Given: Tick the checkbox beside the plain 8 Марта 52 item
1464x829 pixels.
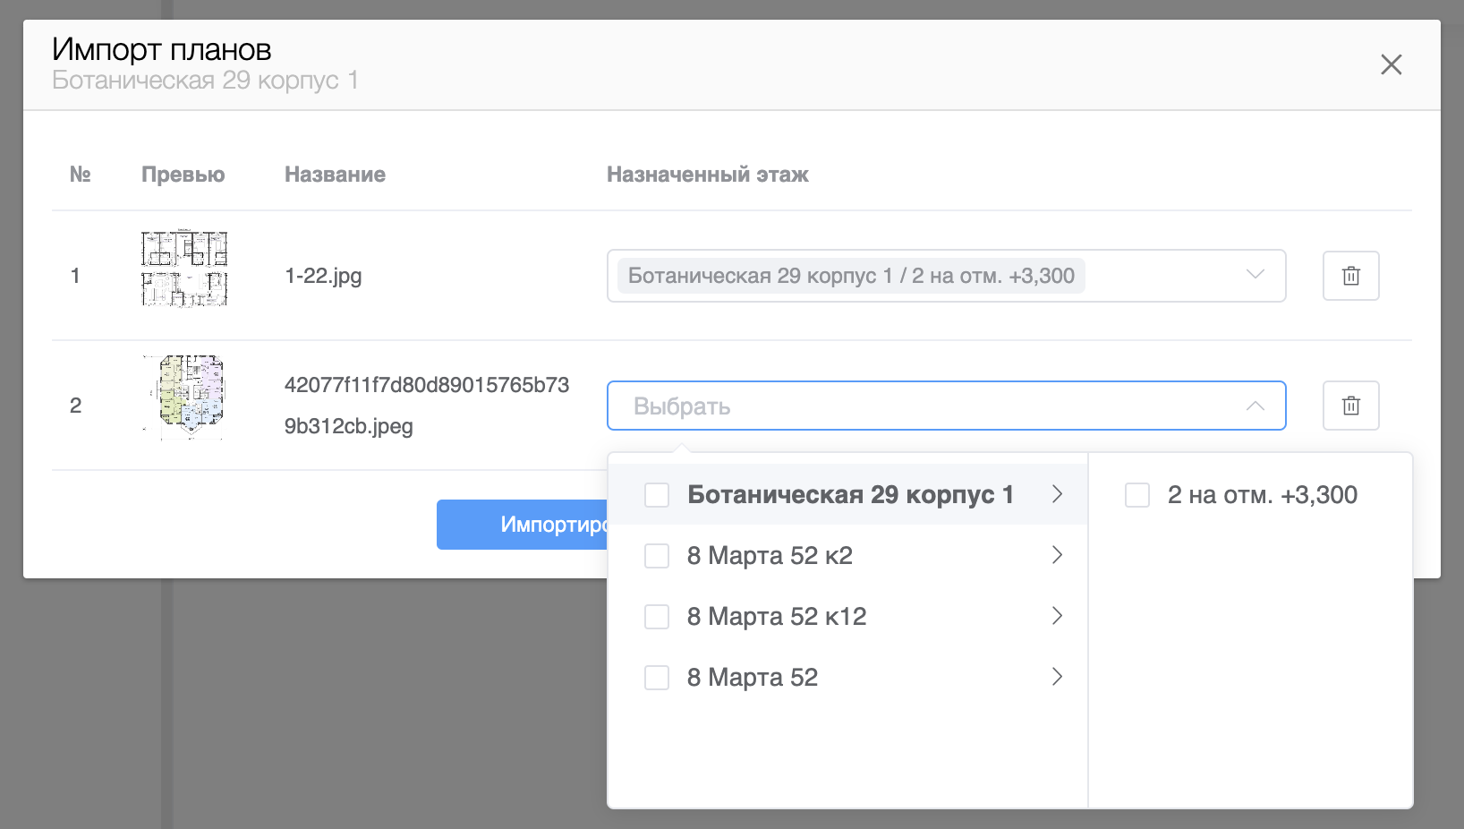Looking at the screenshot, I should [657, 677].
